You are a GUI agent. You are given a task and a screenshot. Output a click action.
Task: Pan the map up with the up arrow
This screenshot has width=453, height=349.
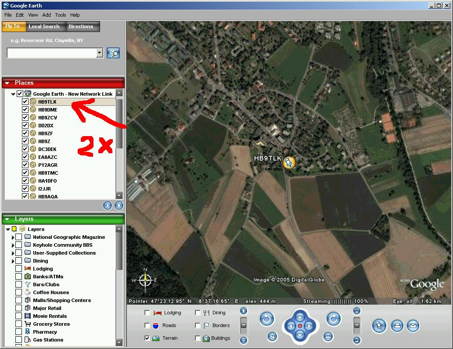pyautogui.click(x=300, y=317)
